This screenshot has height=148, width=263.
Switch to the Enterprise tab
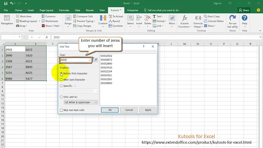pos(133,10)
